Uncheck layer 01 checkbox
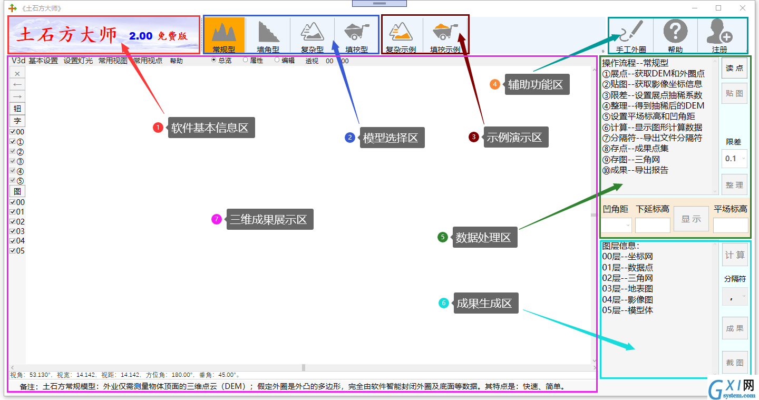 pos(13,212)
